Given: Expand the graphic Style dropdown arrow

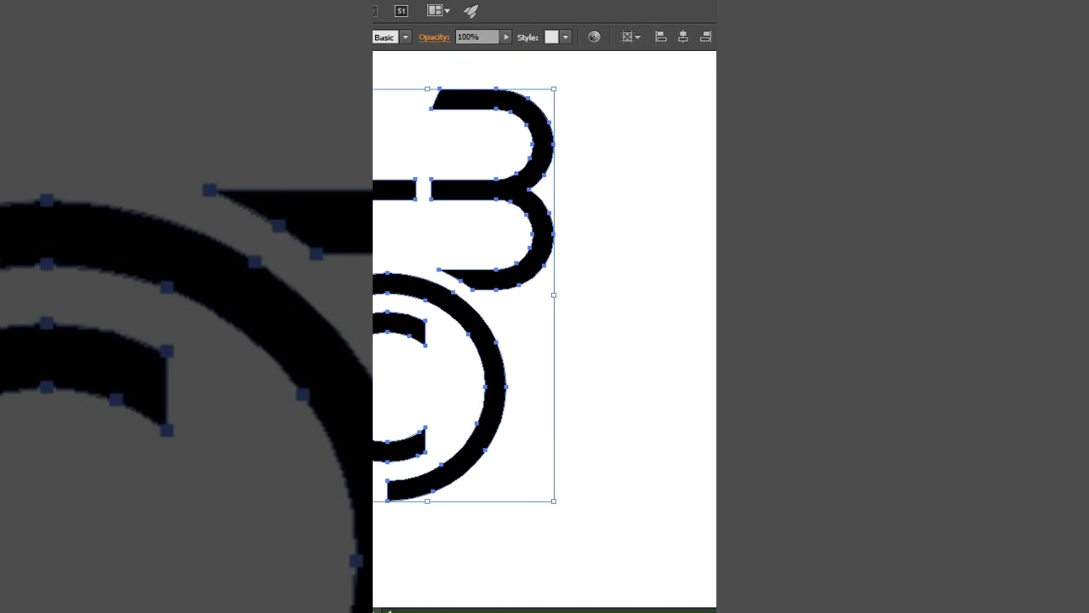Looking at the screenshot, I should (x=565, y=37).
